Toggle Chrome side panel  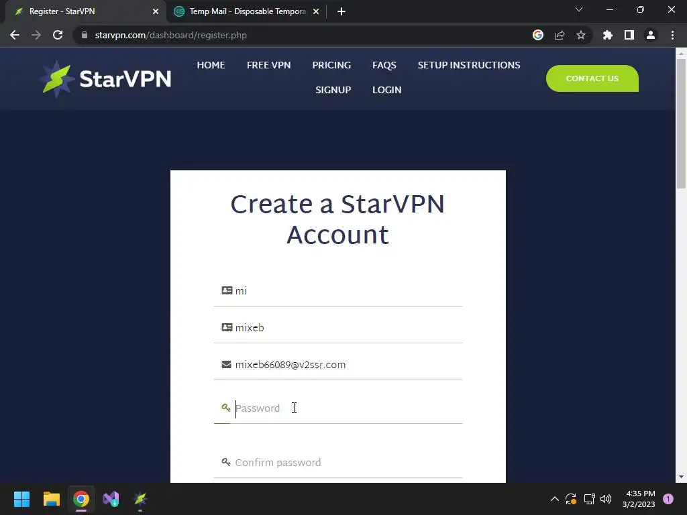[x=629, y=35]
